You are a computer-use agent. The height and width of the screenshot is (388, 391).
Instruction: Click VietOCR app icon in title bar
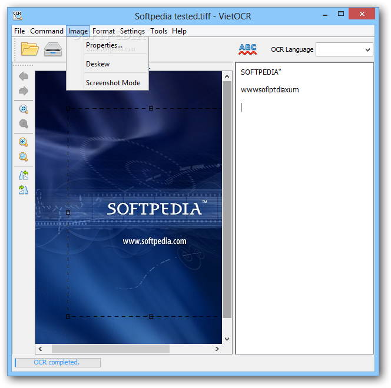(17, 16)
